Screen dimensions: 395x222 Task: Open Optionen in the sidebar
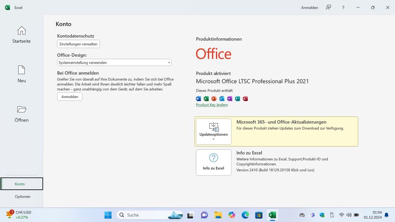click(23, 196)
